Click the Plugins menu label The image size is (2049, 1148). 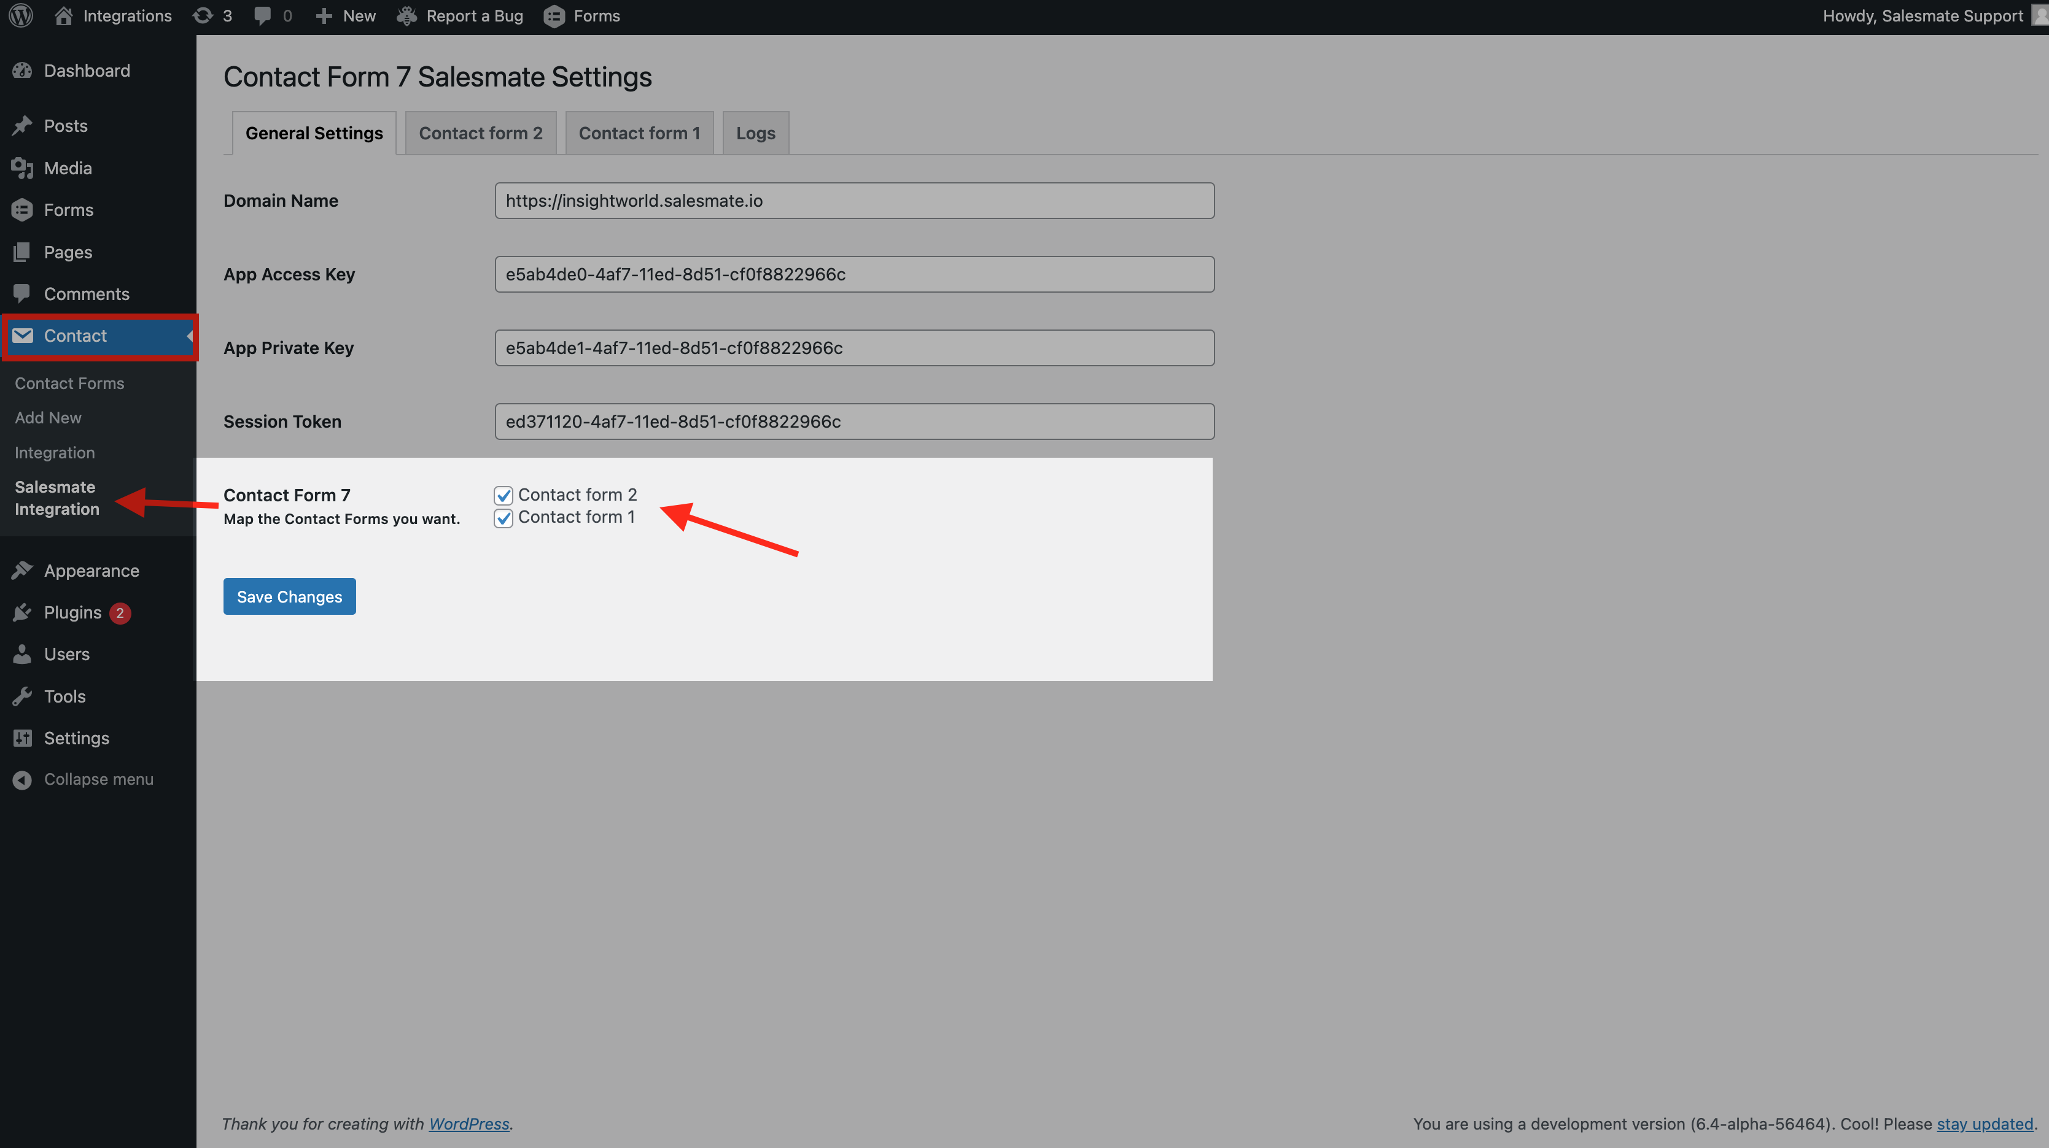click(72, 612)
